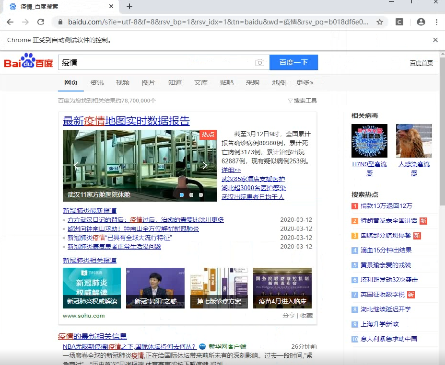Image resolution: width=445 pixels, height=365 pixels.
Task: Click the site lock icon in the address bar
Action: (60, 22)
